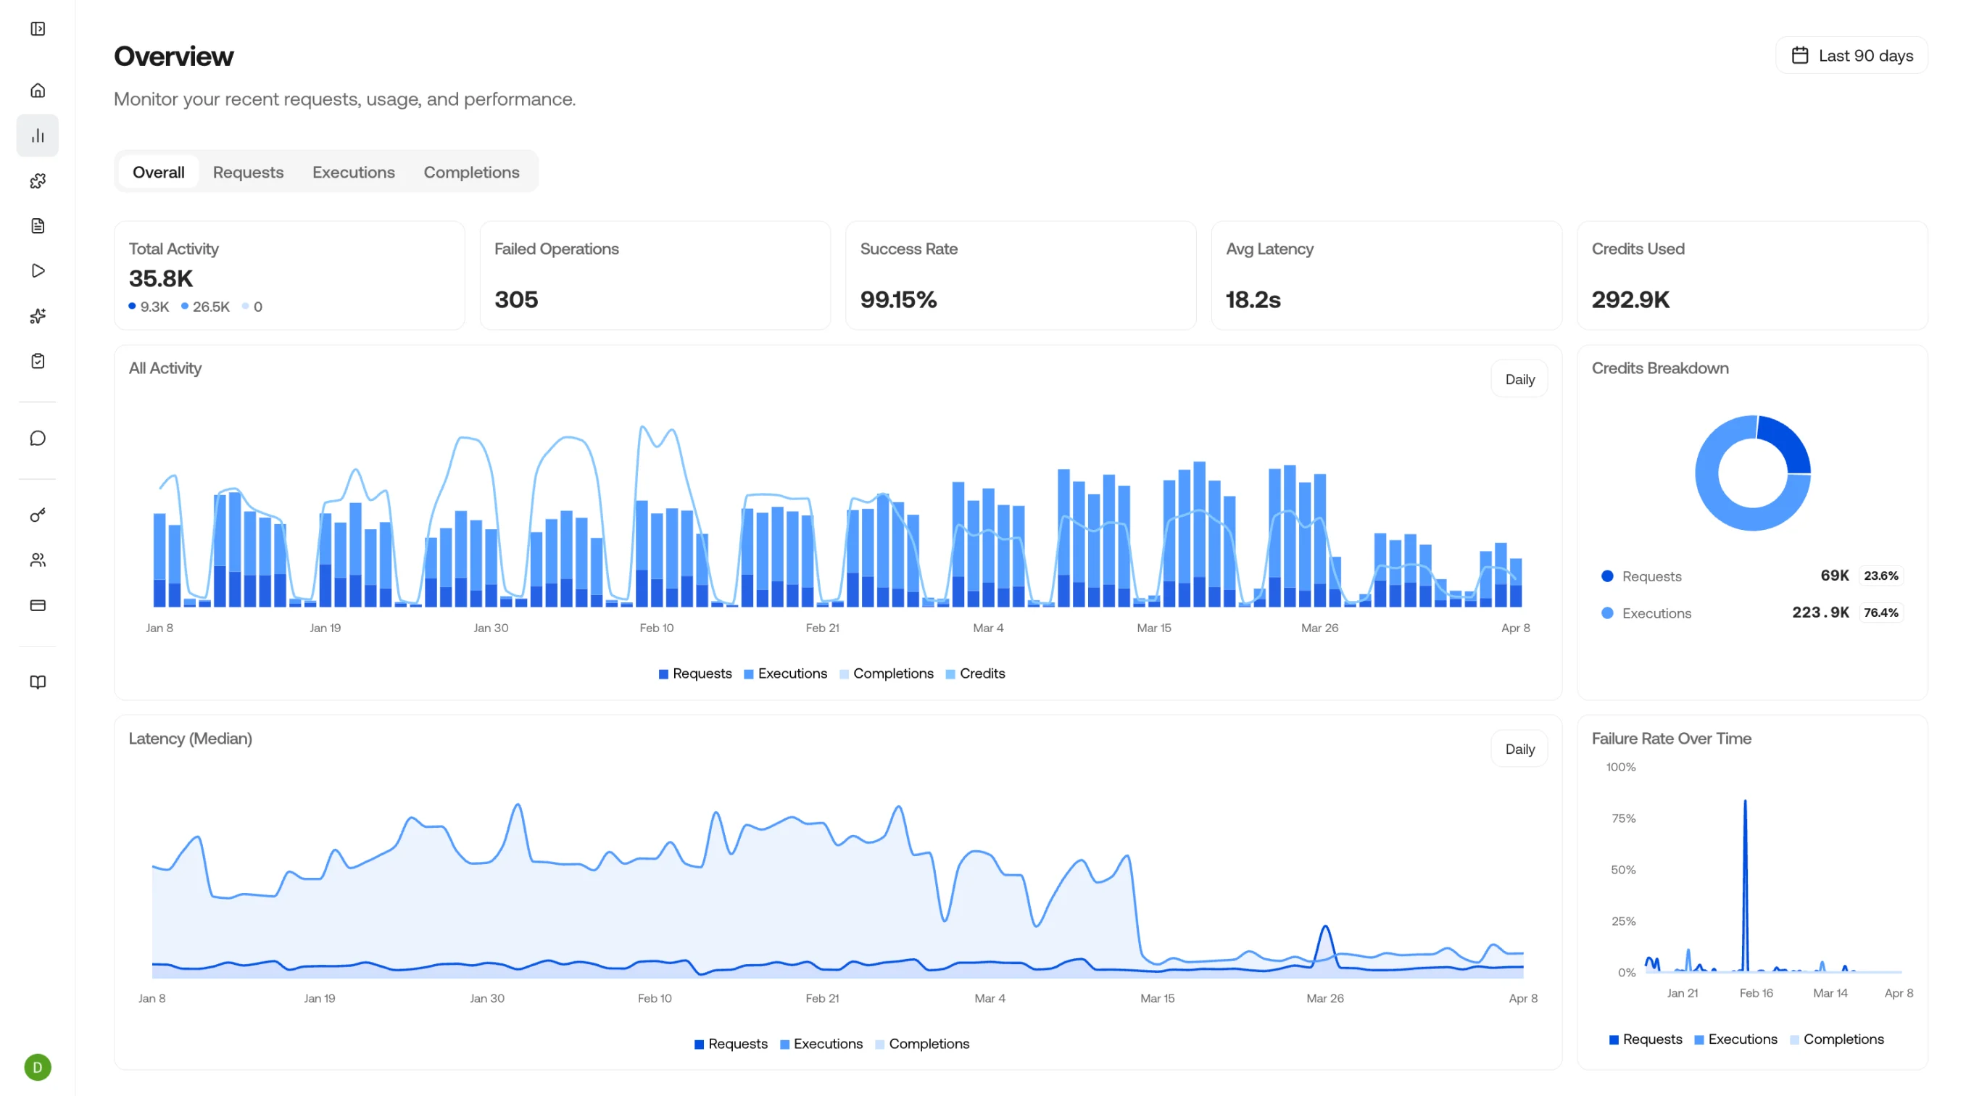Toggle the sidebar panel icon
Image resolution: width=1966 pixels, height=1096 pixels.
[38, 29]
